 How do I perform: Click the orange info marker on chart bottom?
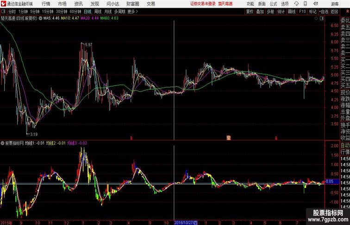[x=228, y=138]
